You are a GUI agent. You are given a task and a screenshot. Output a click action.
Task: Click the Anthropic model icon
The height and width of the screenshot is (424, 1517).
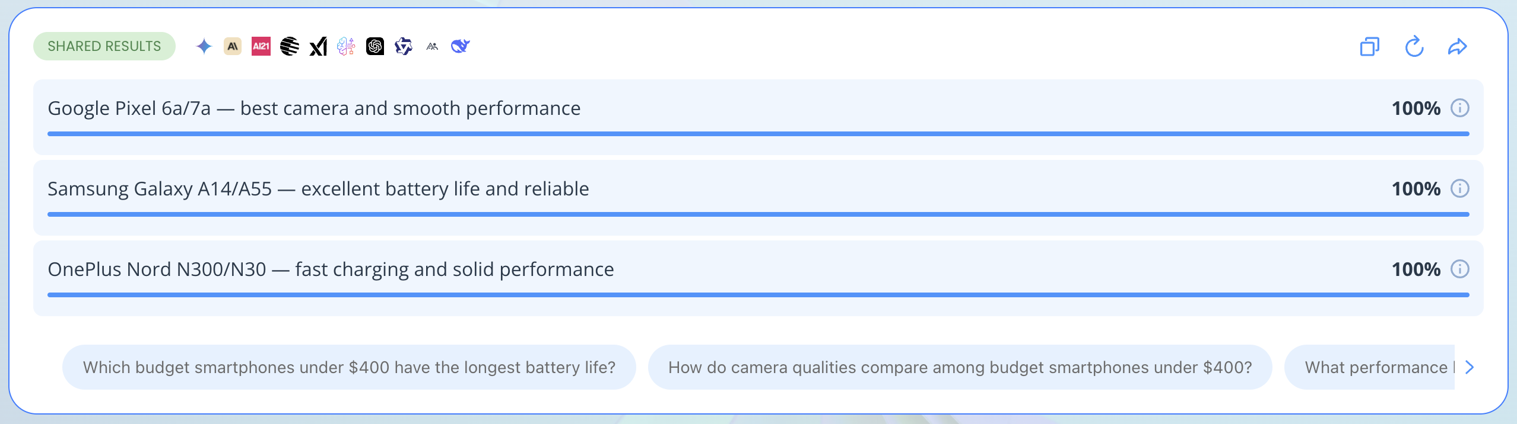pos(232,46)
